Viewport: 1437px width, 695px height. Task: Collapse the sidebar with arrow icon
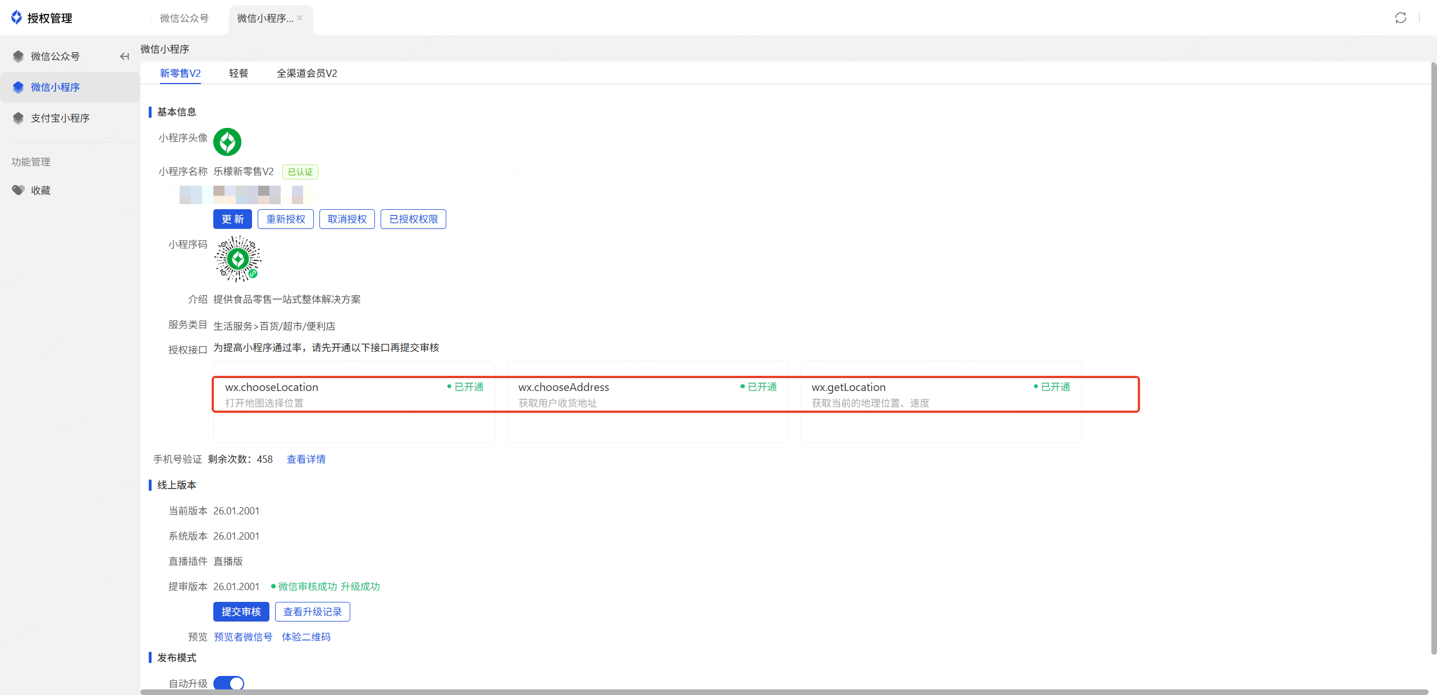point(125,57)
